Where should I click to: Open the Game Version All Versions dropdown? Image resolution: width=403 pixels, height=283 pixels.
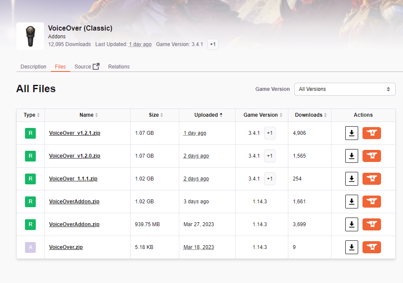[x=345, y=89]
